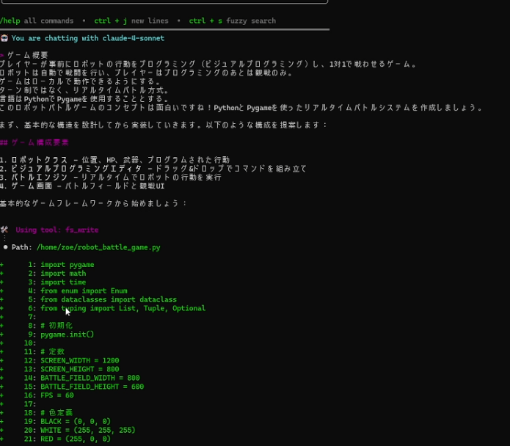Click the /help all commands hint
Image resolution: width=510 pixels, height=446 pixels.
(x=37, y=21)
